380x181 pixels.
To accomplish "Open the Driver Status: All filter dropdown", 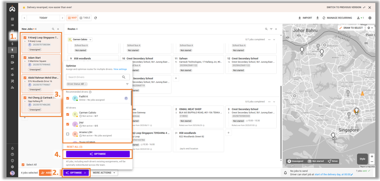I will (77, 84).
